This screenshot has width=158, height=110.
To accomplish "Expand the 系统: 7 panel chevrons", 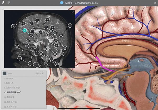I will click(43, 74).
